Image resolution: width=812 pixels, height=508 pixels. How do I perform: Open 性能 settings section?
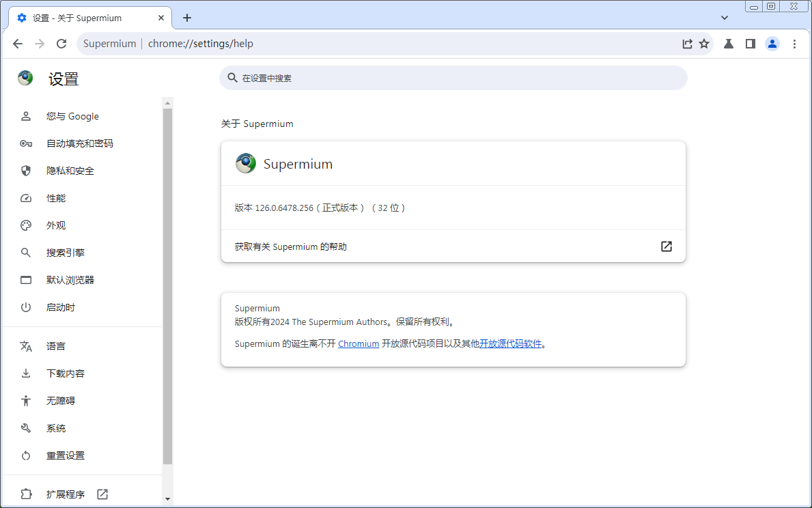click(83, 198)
